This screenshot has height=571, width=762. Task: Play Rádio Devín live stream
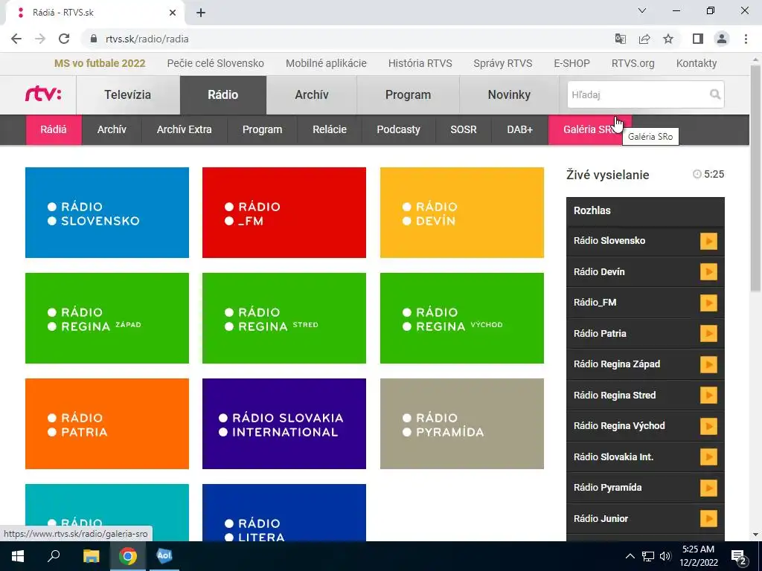(708, 272)
